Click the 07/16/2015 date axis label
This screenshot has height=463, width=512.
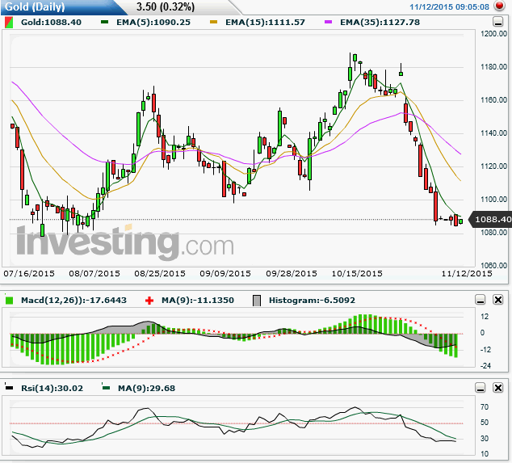29,273
